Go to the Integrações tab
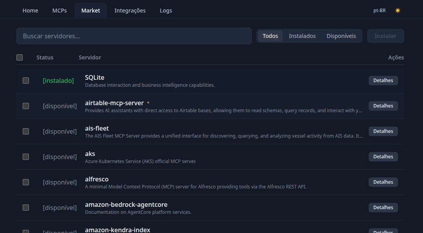 (130, 11)
